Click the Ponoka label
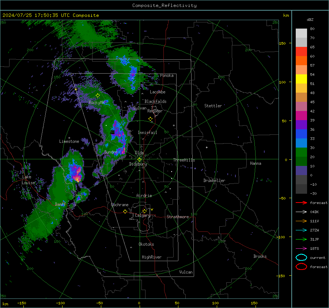This screenshot has height=308, width=329. click(167, 75)
